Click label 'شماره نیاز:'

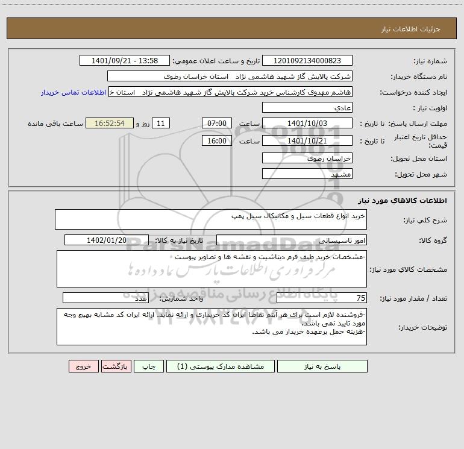[x=430, y=61]
